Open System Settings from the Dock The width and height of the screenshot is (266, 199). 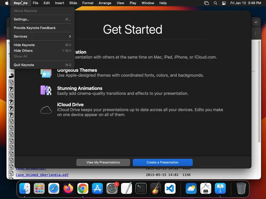tap(112, 188)
